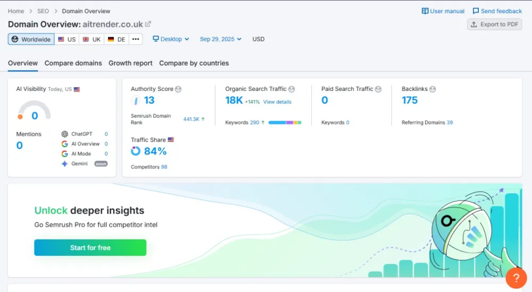Switch to the Compare domains tab

point(73,63)
